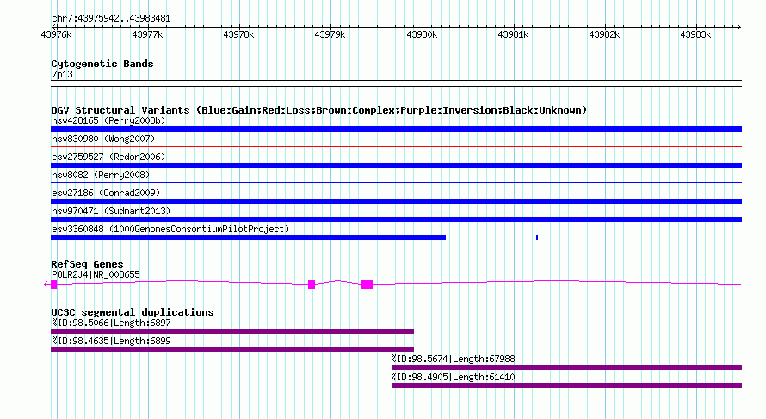Screen dimensions: 766x419
Task: Click the 43976k ruler tick label
Action: (56, 34)
